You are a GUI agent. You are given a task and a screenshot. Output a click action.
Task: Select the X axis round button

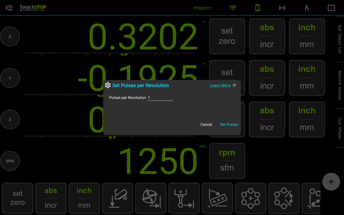tap(10, 37)
